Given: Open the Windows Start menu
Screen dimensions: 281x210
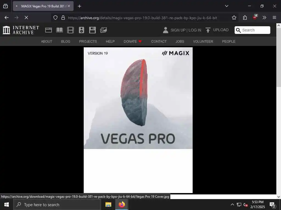Looking at the screenshot, I should (x=7, y=205).
